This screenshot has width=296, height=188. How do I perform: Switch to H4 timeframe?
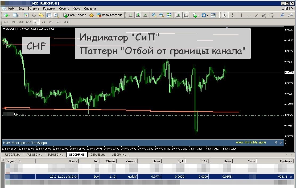(43, 22)
